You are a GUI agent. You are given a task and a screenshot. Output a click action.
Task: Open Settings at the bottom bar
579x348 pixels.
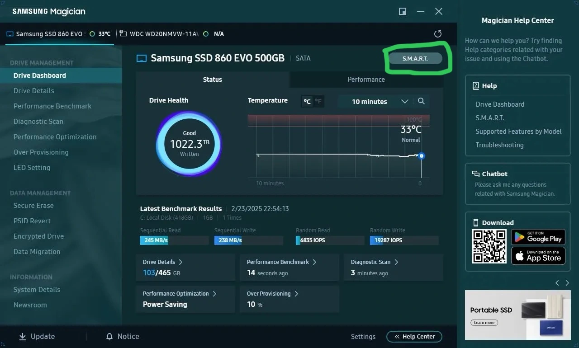pyautogui.click(x=363, y=337)
